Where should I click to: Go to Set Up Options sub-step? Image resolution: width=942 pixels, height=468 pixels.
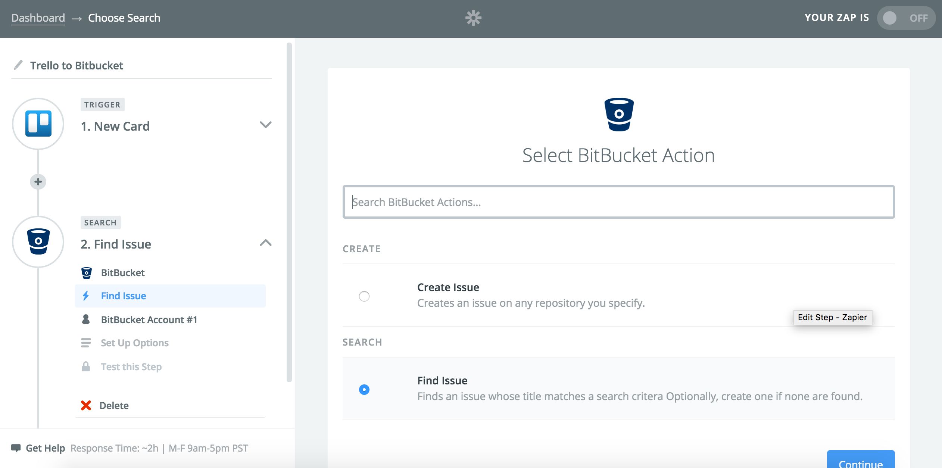point(134,343)
